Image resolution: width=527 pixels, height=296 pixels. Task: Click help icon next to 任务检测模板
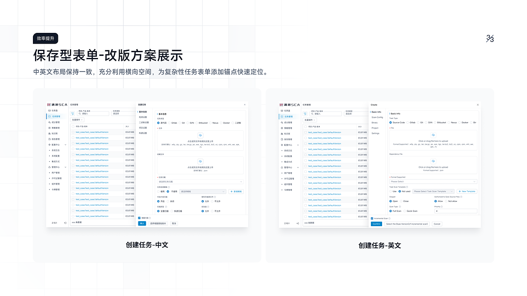[x=169, y=187]
